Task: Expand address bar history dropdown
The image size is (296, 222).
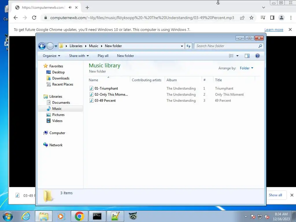Action: (182, 46)
